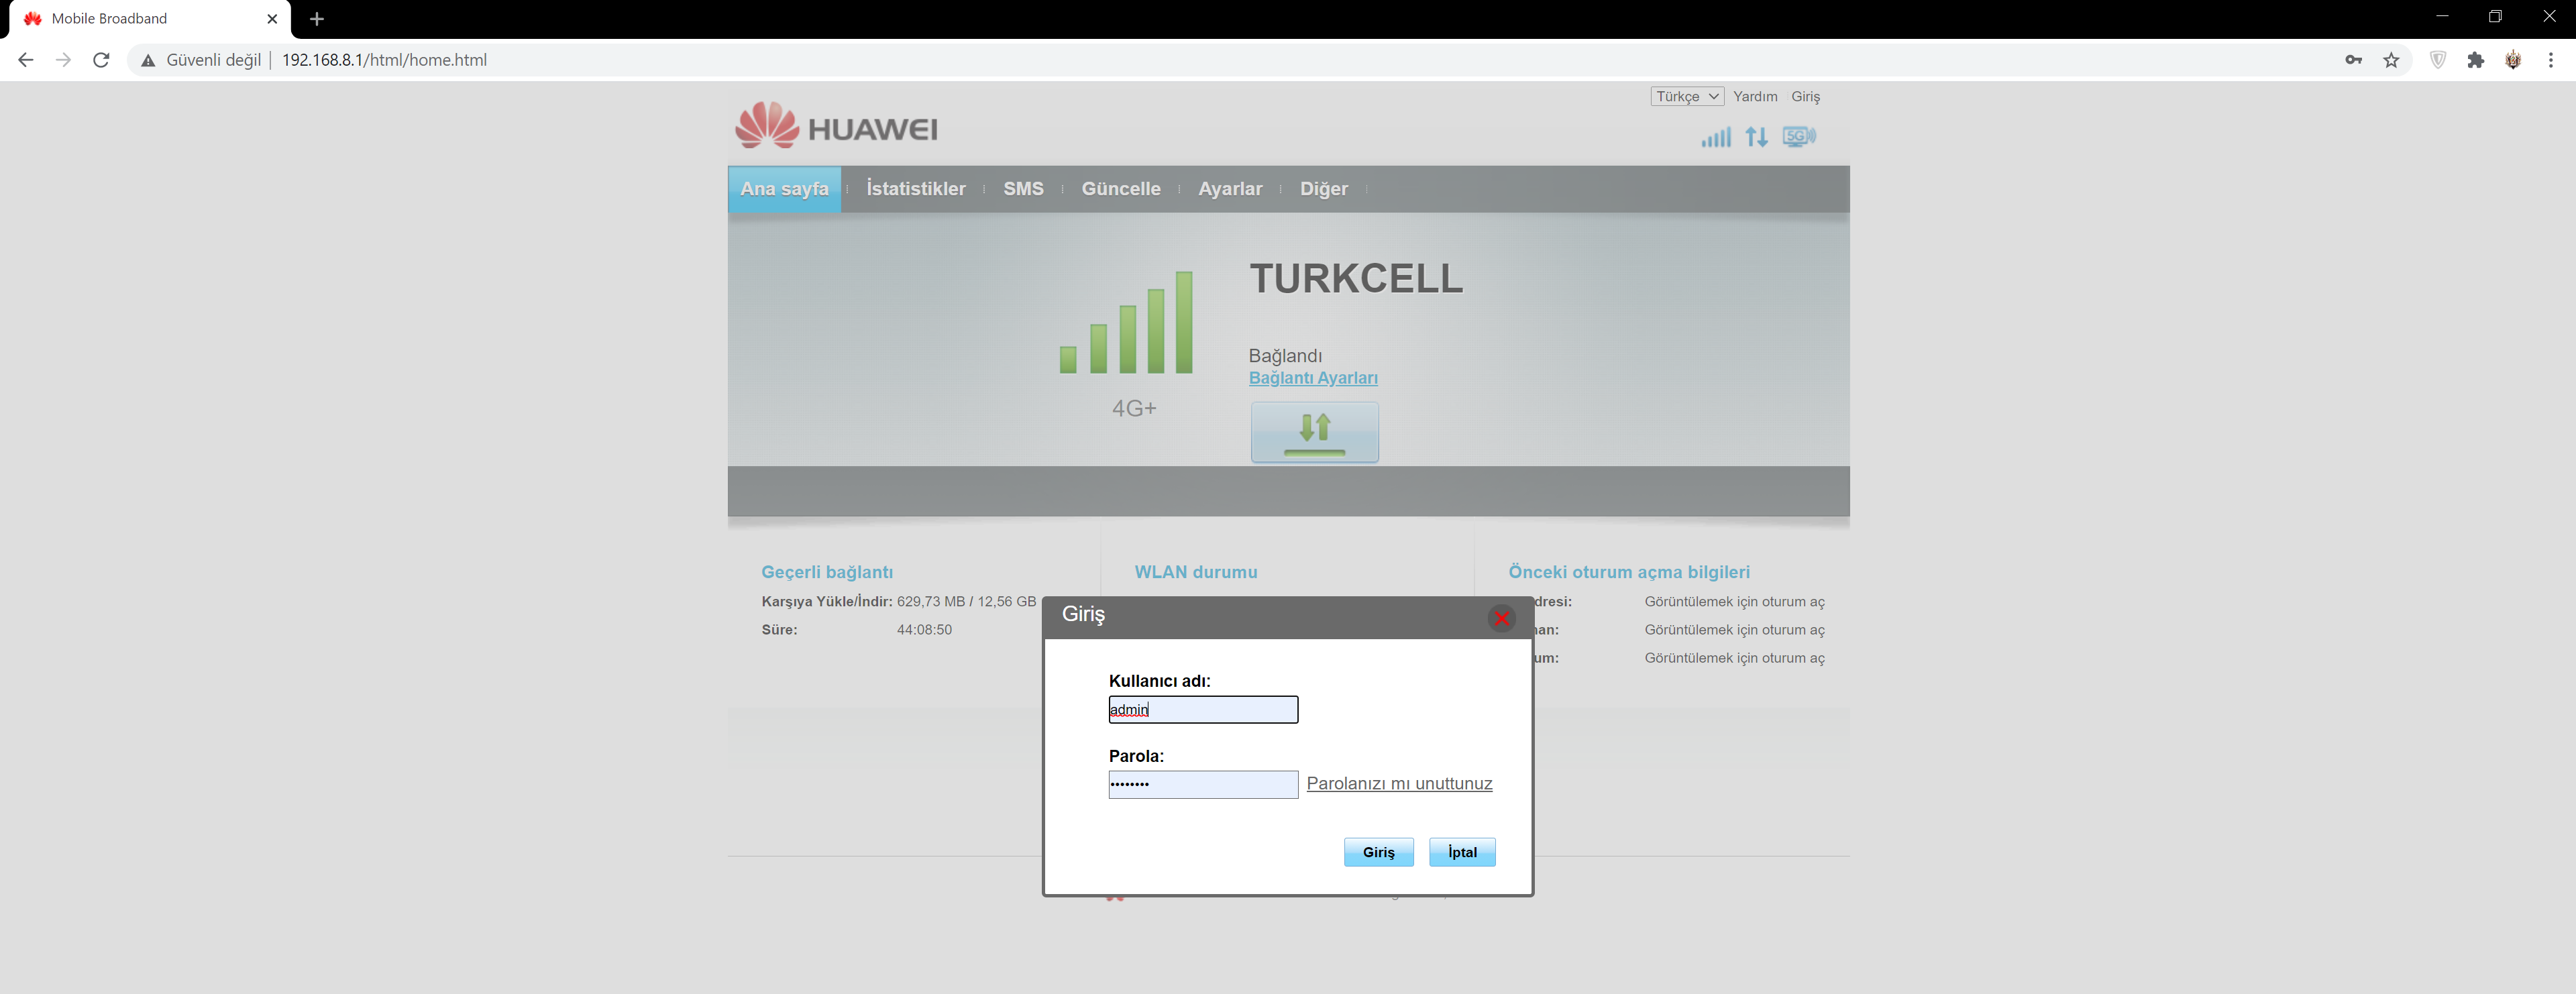This screenshot has width=2576, height=994.
Task: Click the Güvenli değil security warning icon
Action: point(148,60)
